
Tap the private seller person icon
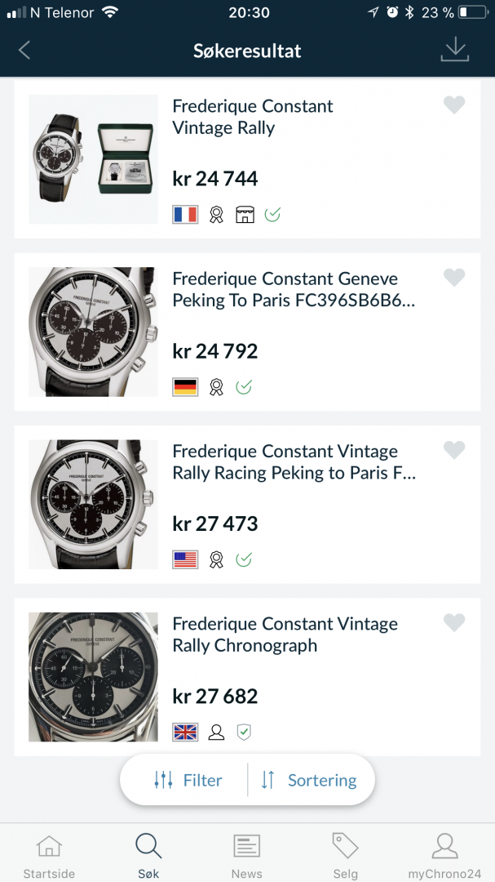216,732
